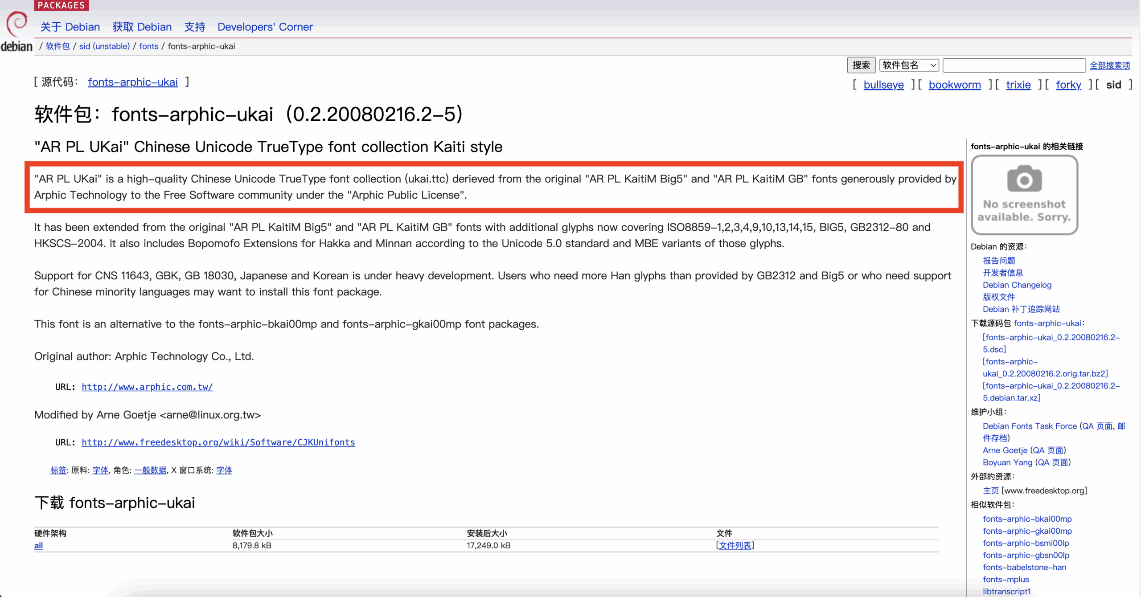Image resolution: width=1141 pixels, height=597 pixels.
Task: Download the 'all' architecture package
Action: 38,545
